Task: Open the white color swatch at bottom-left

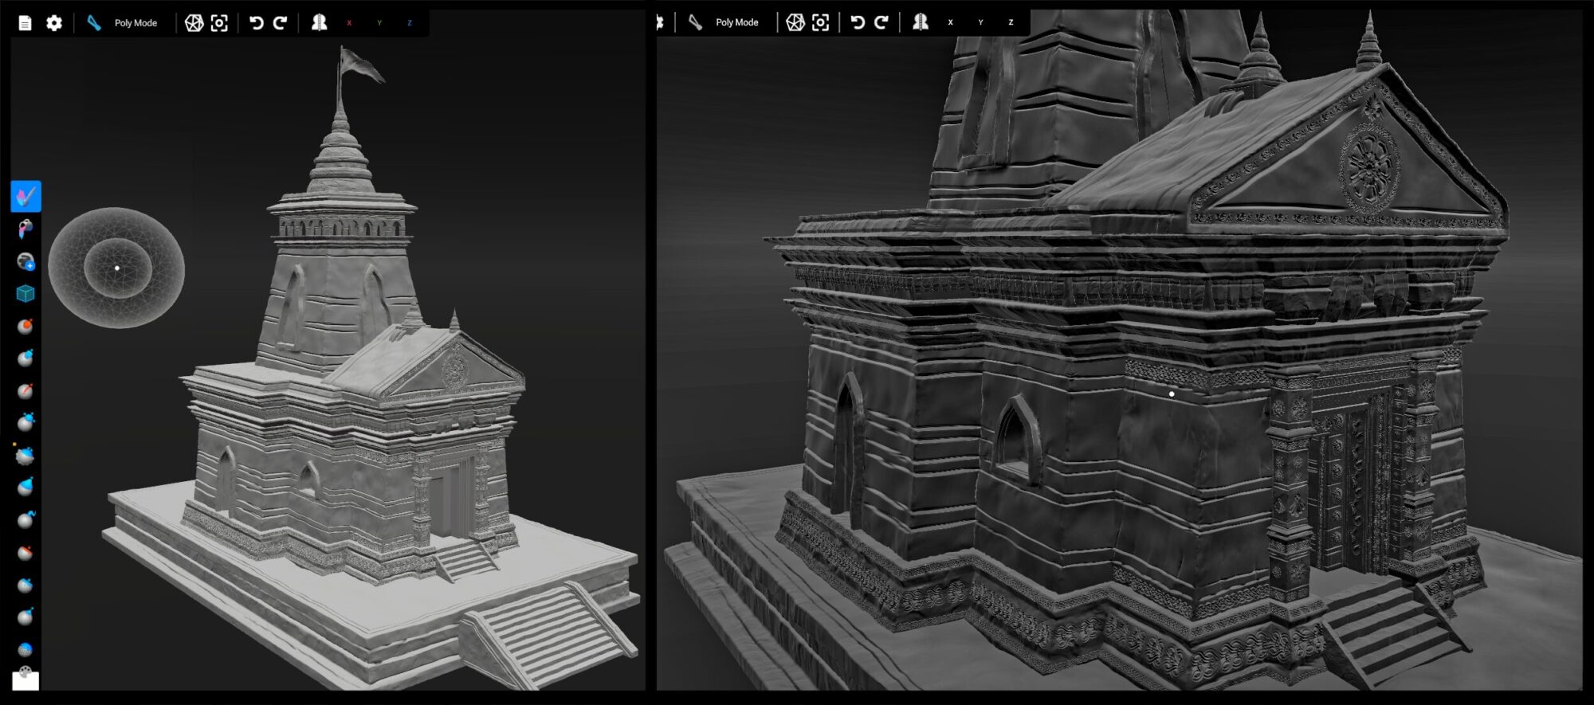Action: click(x=26, y=681)
